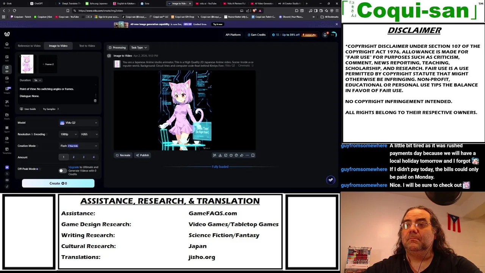Screen dimensions: 485x273
Task: Click the Publish button
Action: pos(142,155)
